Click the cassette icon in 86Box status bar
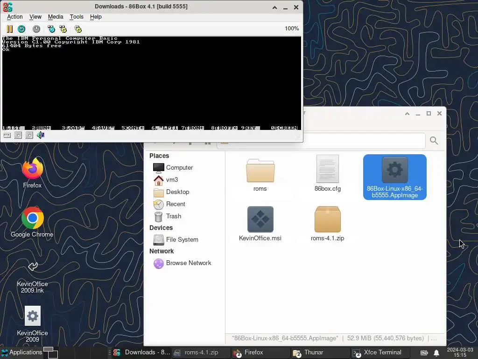Screen dimensions: 478x359 pyautogui.click(x=7, y=135)
